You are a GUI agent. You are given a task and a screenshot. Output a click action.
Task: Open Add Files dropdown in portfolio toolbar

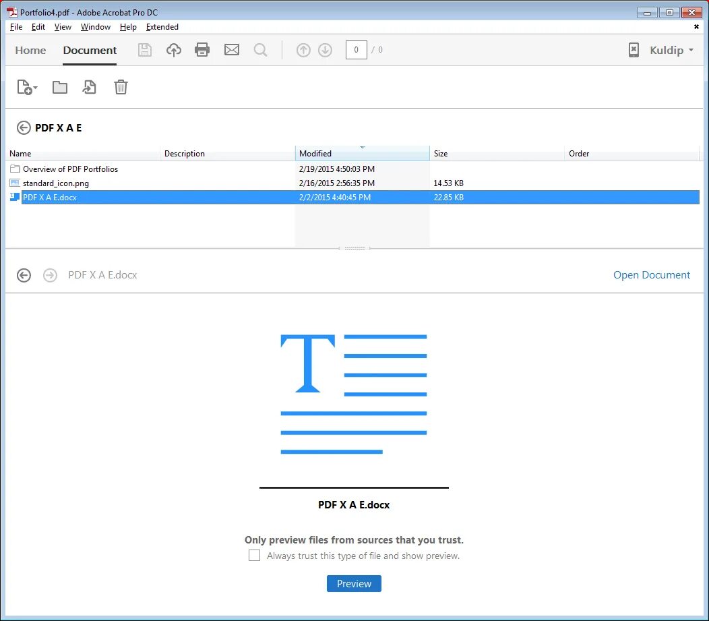click(27, 87)
